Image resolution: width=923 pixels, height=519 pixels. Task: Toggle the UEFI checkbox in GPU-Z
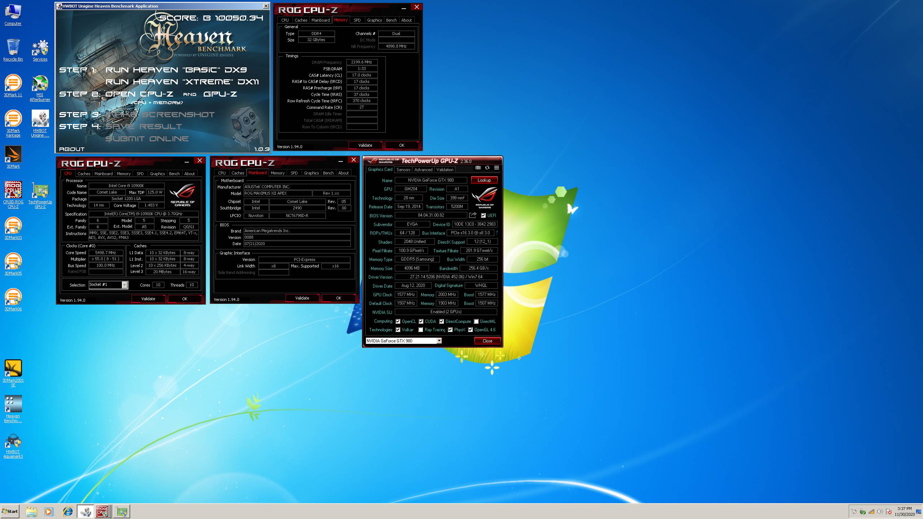pos(483,216)
